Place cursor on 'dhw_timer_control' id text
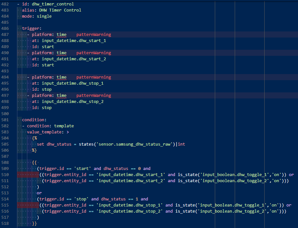298x228 pixels. click(53, 4)
